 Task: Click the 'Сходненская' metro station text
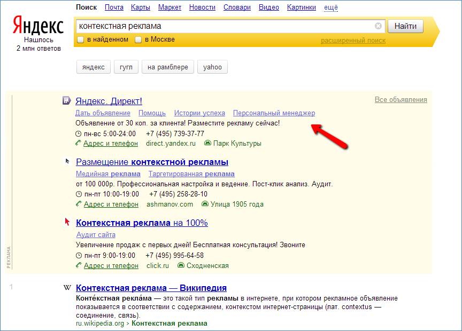207,265
